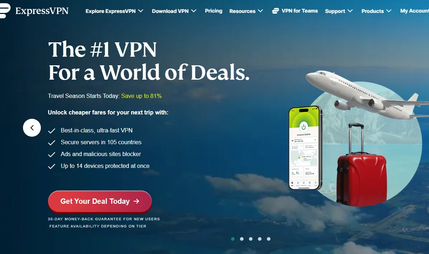Click arrow icon in Get Your Deal button
Screen dimensions: 429x254
[136, 202]
